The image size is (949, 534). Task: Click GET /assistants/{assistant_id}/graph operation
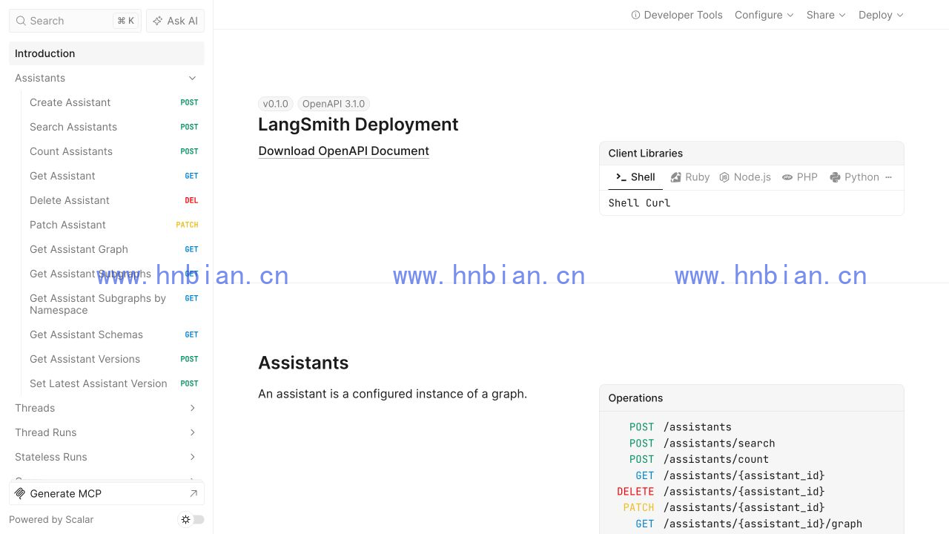[x=751, y=524]
